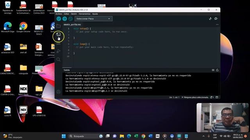Toggle the output scroll lock icon

pyautogui.click(x=217, y=70)
